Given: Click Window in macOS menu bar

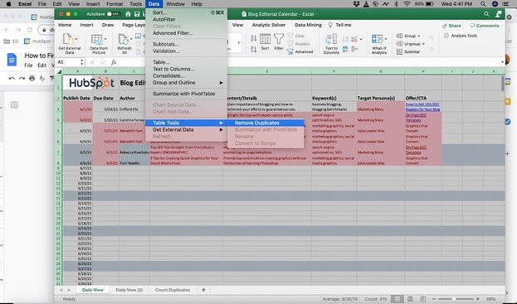Looking at the screenshot, I should pyautogui.click(x=175, y=4).
